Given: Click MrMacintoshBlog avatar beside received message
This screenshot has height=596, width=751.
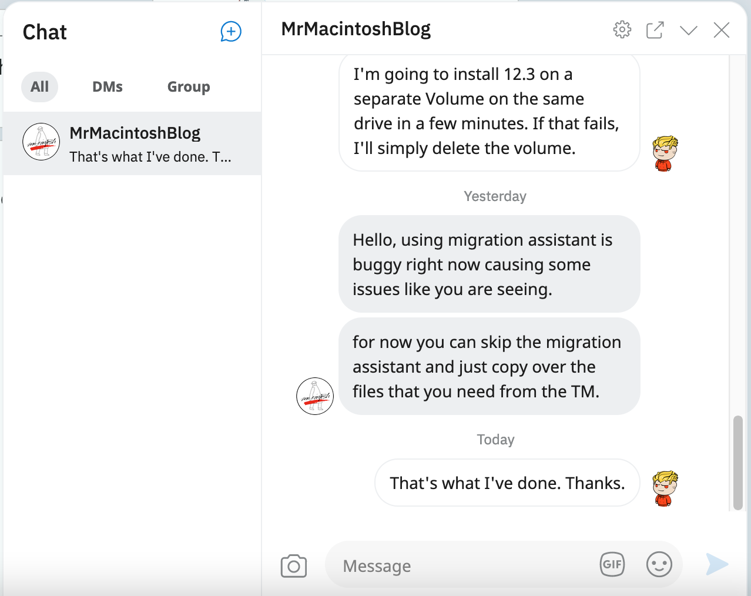Looking at the screenshot, I should point(315,396).
